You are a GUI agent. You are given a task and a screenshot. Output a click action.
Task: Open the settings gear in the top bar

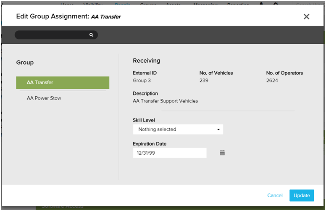pos(276,4)
